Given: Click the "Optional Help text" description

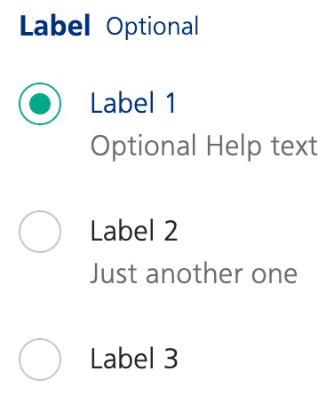Looking at the screenshot, I should coord(203,146).
